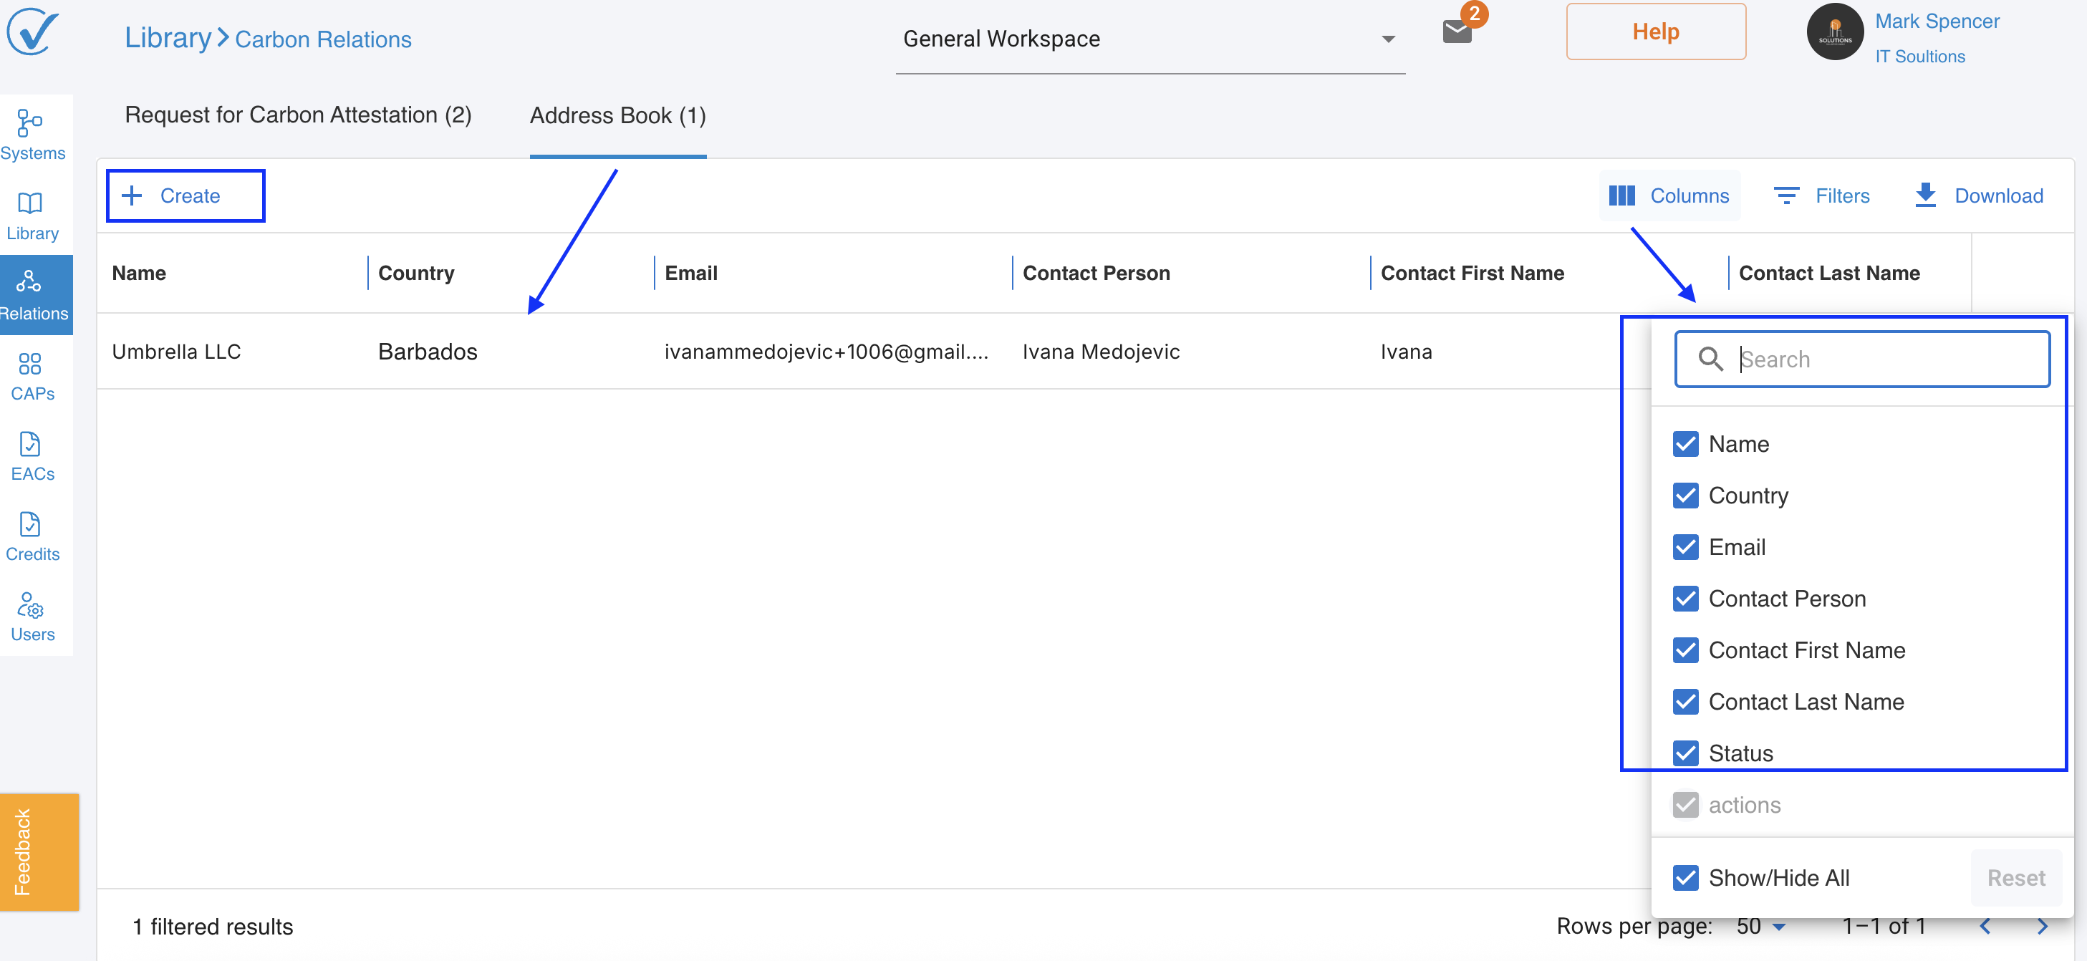Image resolution: width=2087 pixels, height=961 pixels.
Task: Uncheck the Country column checkbox
Action: (1685, 495)
